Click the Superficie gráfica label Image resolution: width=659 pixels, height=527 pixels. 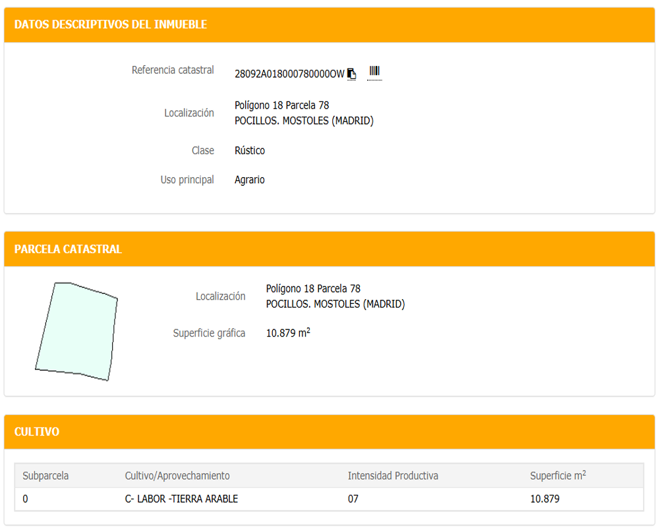tap(209, 333)
